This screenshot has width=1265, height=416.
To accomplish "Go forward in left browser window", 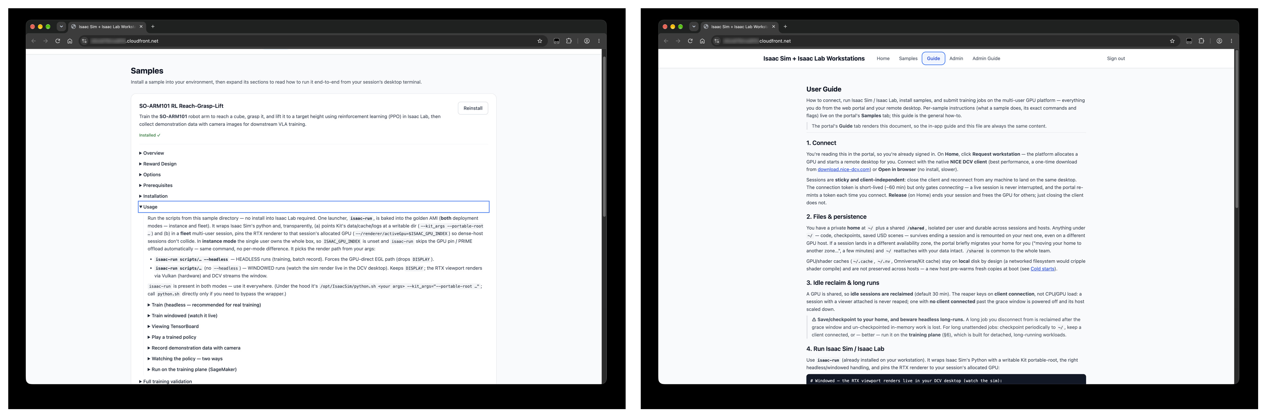I will point(46,41).
